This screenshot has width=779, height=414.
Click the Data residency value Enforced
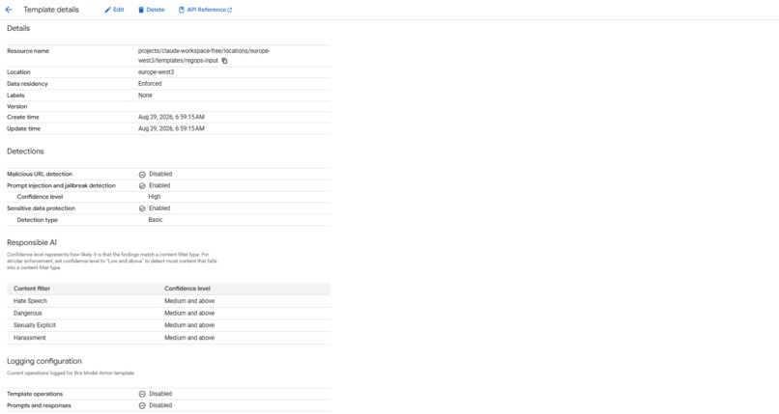pyautogui.click(x=150, y=83)
